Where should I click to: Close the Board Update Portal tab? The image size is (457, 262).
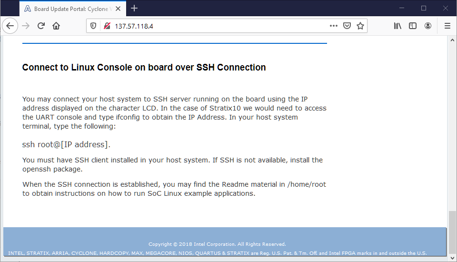pos(119,8)
